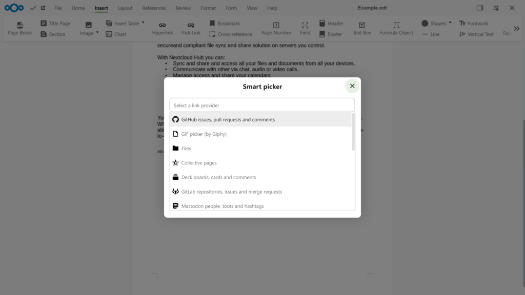
Task: Insert a Formula Object
Action: pyautogui.click(x=396, y=28)
